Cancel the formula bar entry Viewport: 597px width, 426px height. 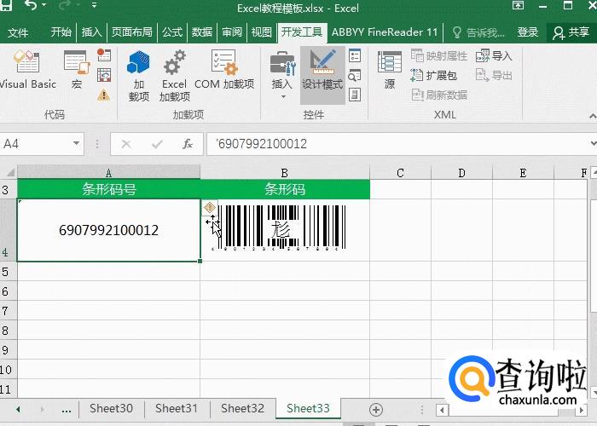(126, 144)
